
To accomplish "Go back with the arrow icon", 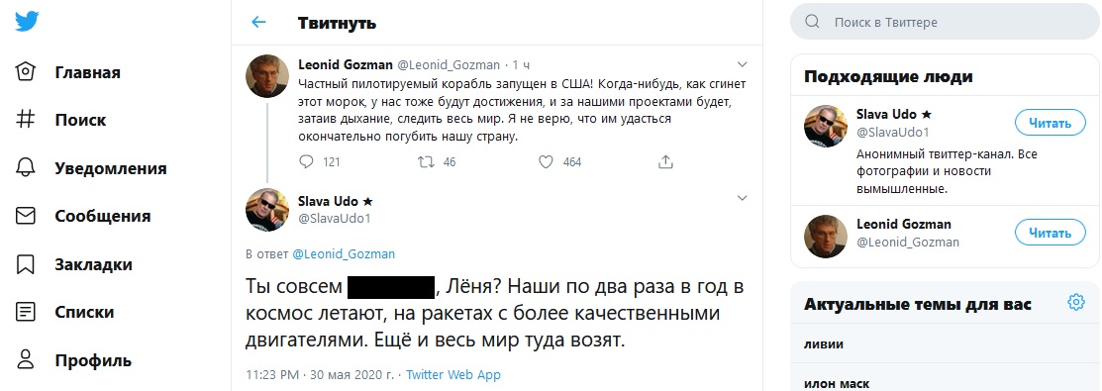I will pyautogui.click(x=258, y=23).
